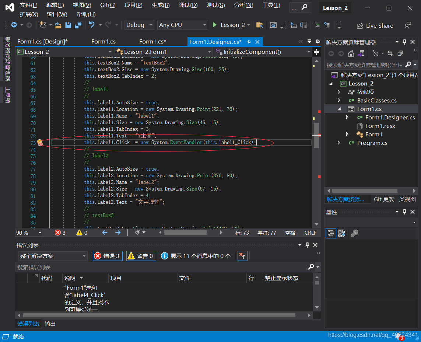Click the new project toolbar icon
Screen dimensions: 421x342
pos(43,25)
